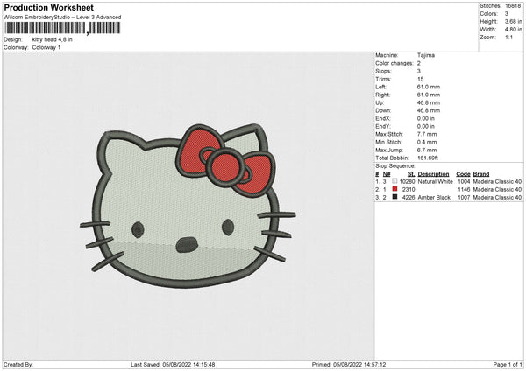This screenshot has width=526, height=371.
Task: Click the "Colorway:" label
Action: click(16, 47)
